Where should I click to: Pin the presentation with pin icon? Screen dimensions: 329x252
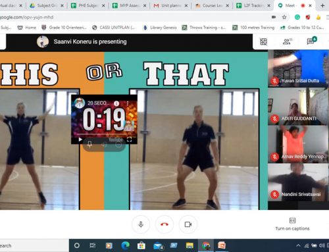(x=89, y=144)
